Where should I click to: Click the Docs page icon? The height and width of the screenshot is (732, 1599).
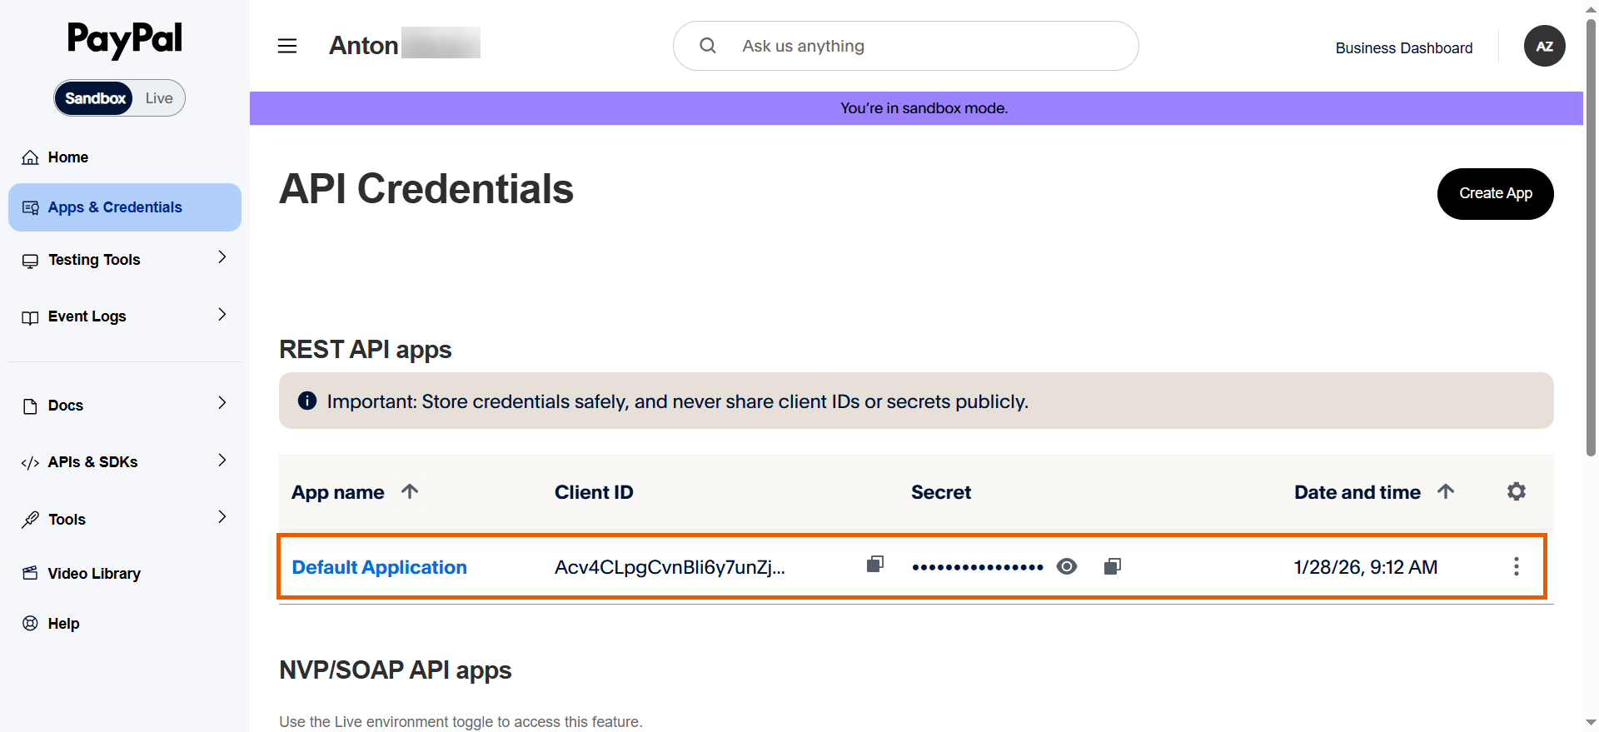coord(30,406)
